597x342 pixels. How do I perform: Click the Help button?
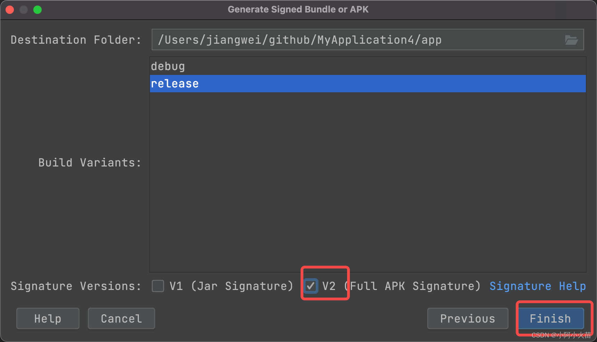(48, 318)
